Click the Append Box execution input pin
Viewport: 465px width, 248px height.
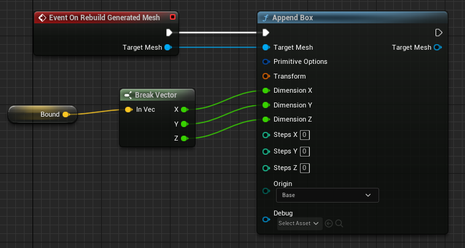pyautogui.click(x=266, y=33)
